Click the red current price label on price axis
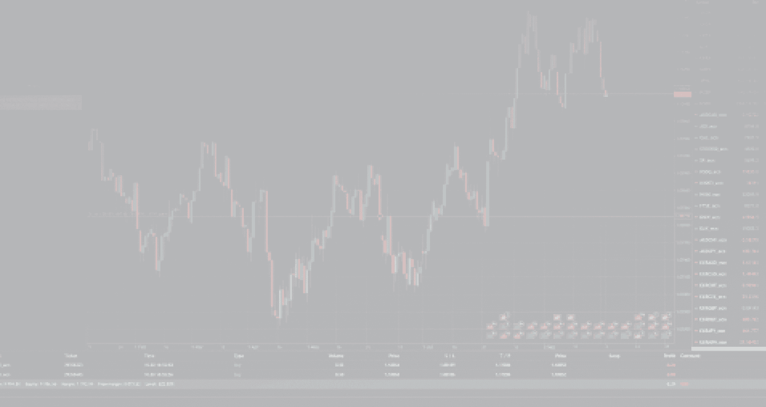Screen dimensions: 766x407 coord(682,95)
